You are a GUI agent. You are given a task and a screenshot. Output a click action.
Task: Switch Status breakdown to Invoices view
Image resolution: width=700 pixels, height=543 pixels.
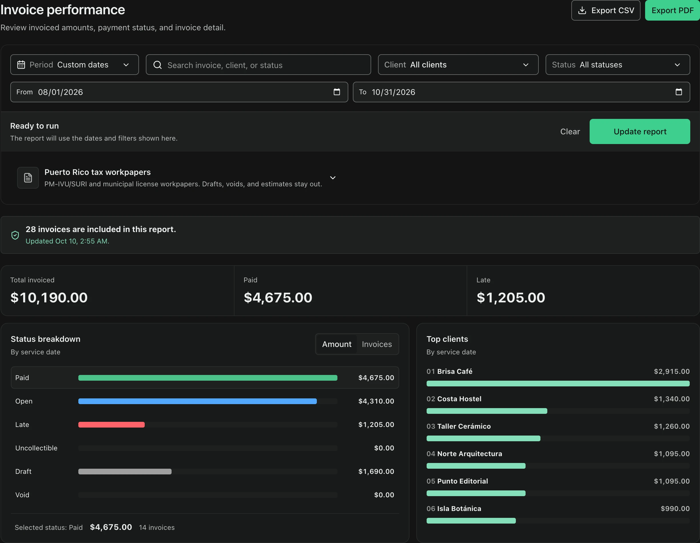point(377,344)
